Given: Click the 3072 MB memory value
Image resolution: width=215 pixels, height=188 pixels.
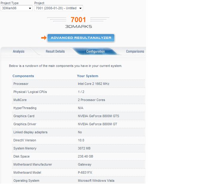Looking at the screenshot, I should [x=84, y=149].
